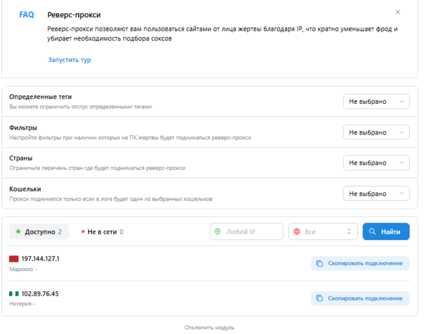The image size is (428, 334).
Task: Click the Любой IP input field
Action: click(x=246, y=232)
